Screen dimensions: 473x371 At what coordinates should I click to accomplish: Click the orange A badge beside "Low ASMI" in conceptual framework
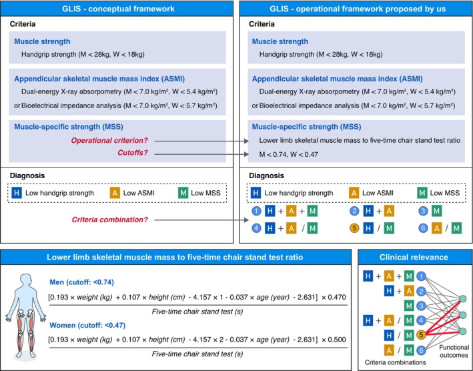click(115, 193)
